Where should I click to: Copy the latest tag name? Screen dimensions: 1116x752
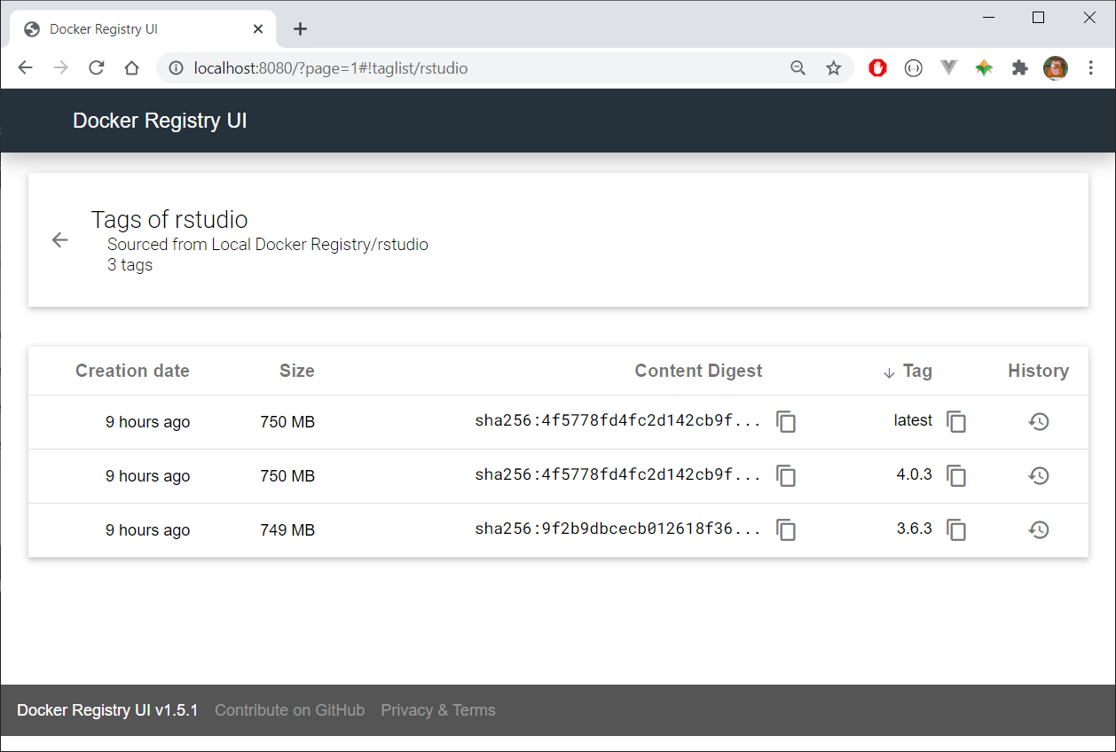pyautogui.click(x=956, y=422)
